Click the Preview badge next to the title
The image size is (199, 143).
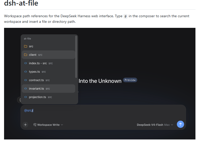point(130,80)
